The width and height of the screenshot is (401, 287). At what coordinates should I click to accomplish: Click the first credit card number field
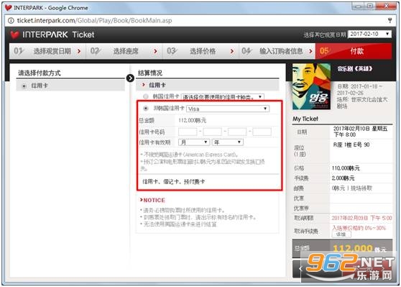coord(188,132)
